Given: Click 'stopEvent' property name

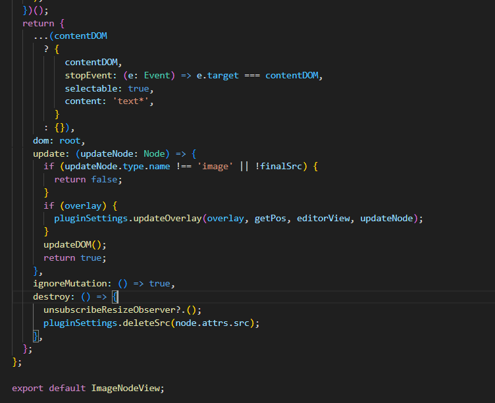Looking at the screenshot, I should 88,76.
